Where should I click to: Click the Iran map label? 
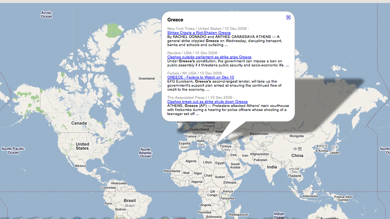pos(245,156)
